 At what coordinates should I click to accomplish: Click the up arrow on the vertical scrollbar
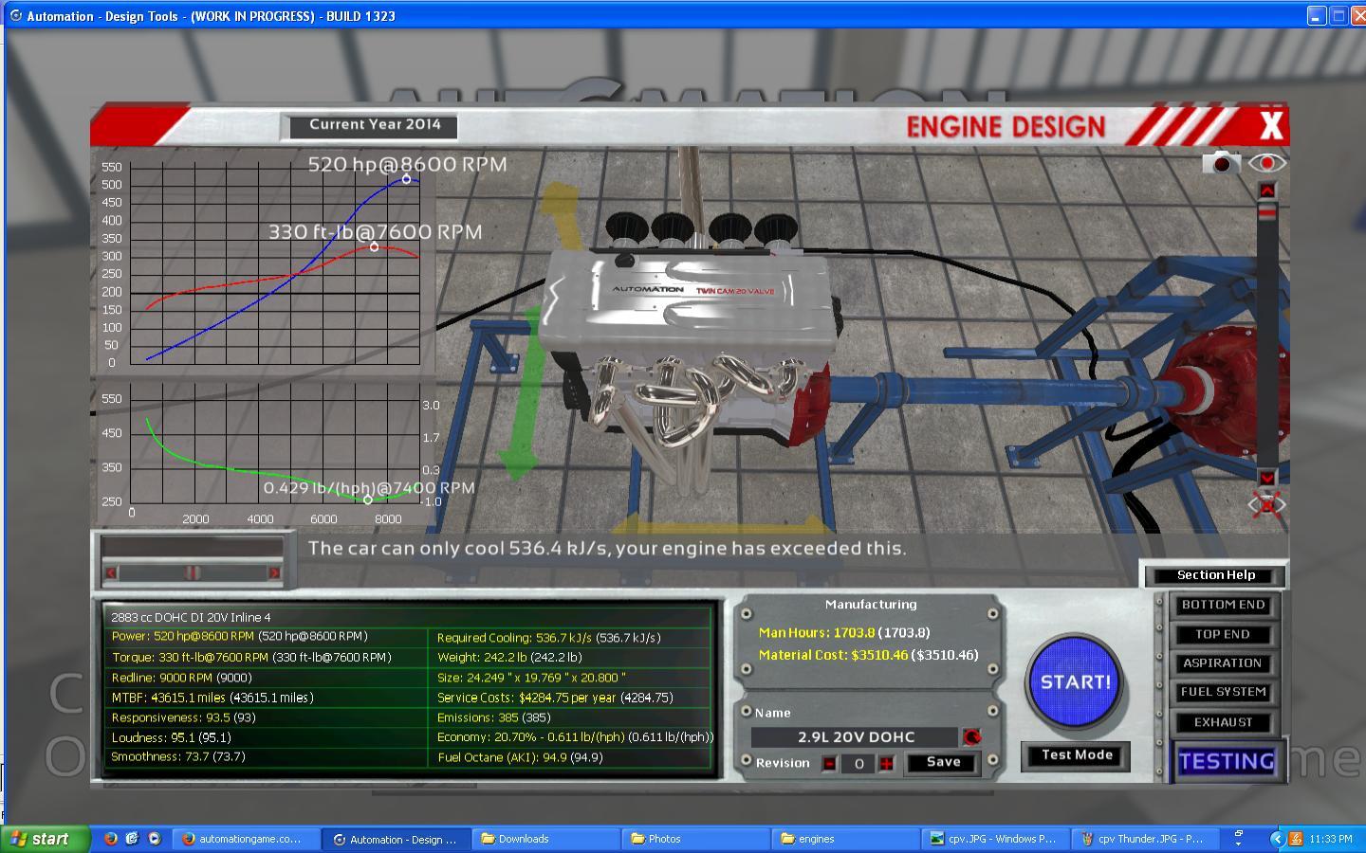pyautogui.click(x=1266, y=191)
